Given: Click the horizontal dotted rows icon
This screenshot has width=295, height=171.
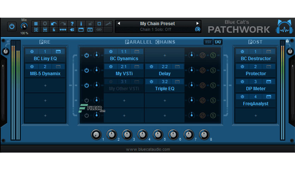Looking at the screenshot, I should tap(45, 30).
